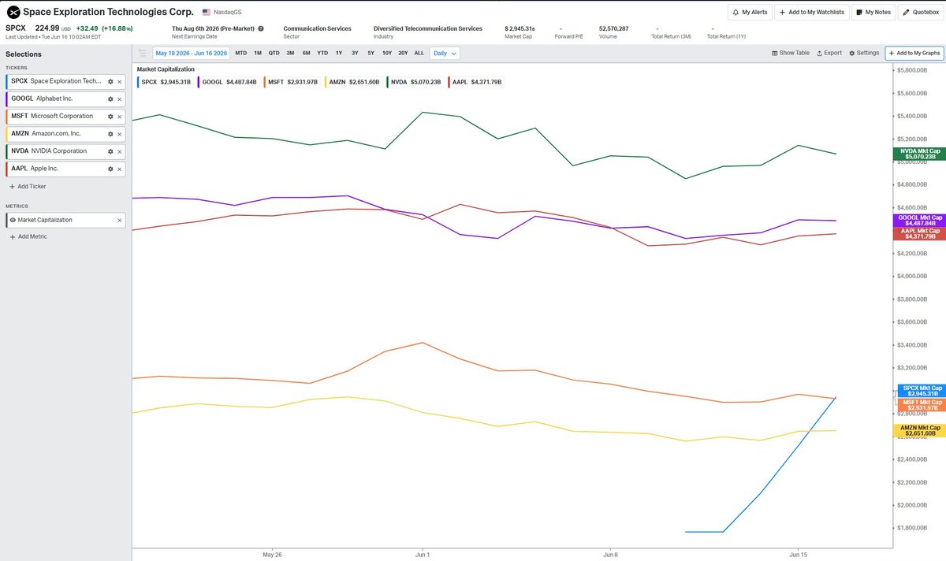Remove Market Capitalization metric
The height and width of the screenshot is (561, 946).
tap(120, 221)
